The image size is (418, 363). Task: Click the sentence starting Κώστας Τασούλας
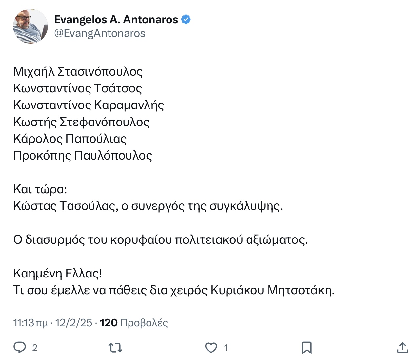[148, 206]
